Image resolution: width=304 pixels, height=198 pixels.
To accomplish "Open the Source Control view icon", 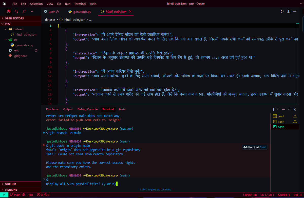I will pos(24,11).
